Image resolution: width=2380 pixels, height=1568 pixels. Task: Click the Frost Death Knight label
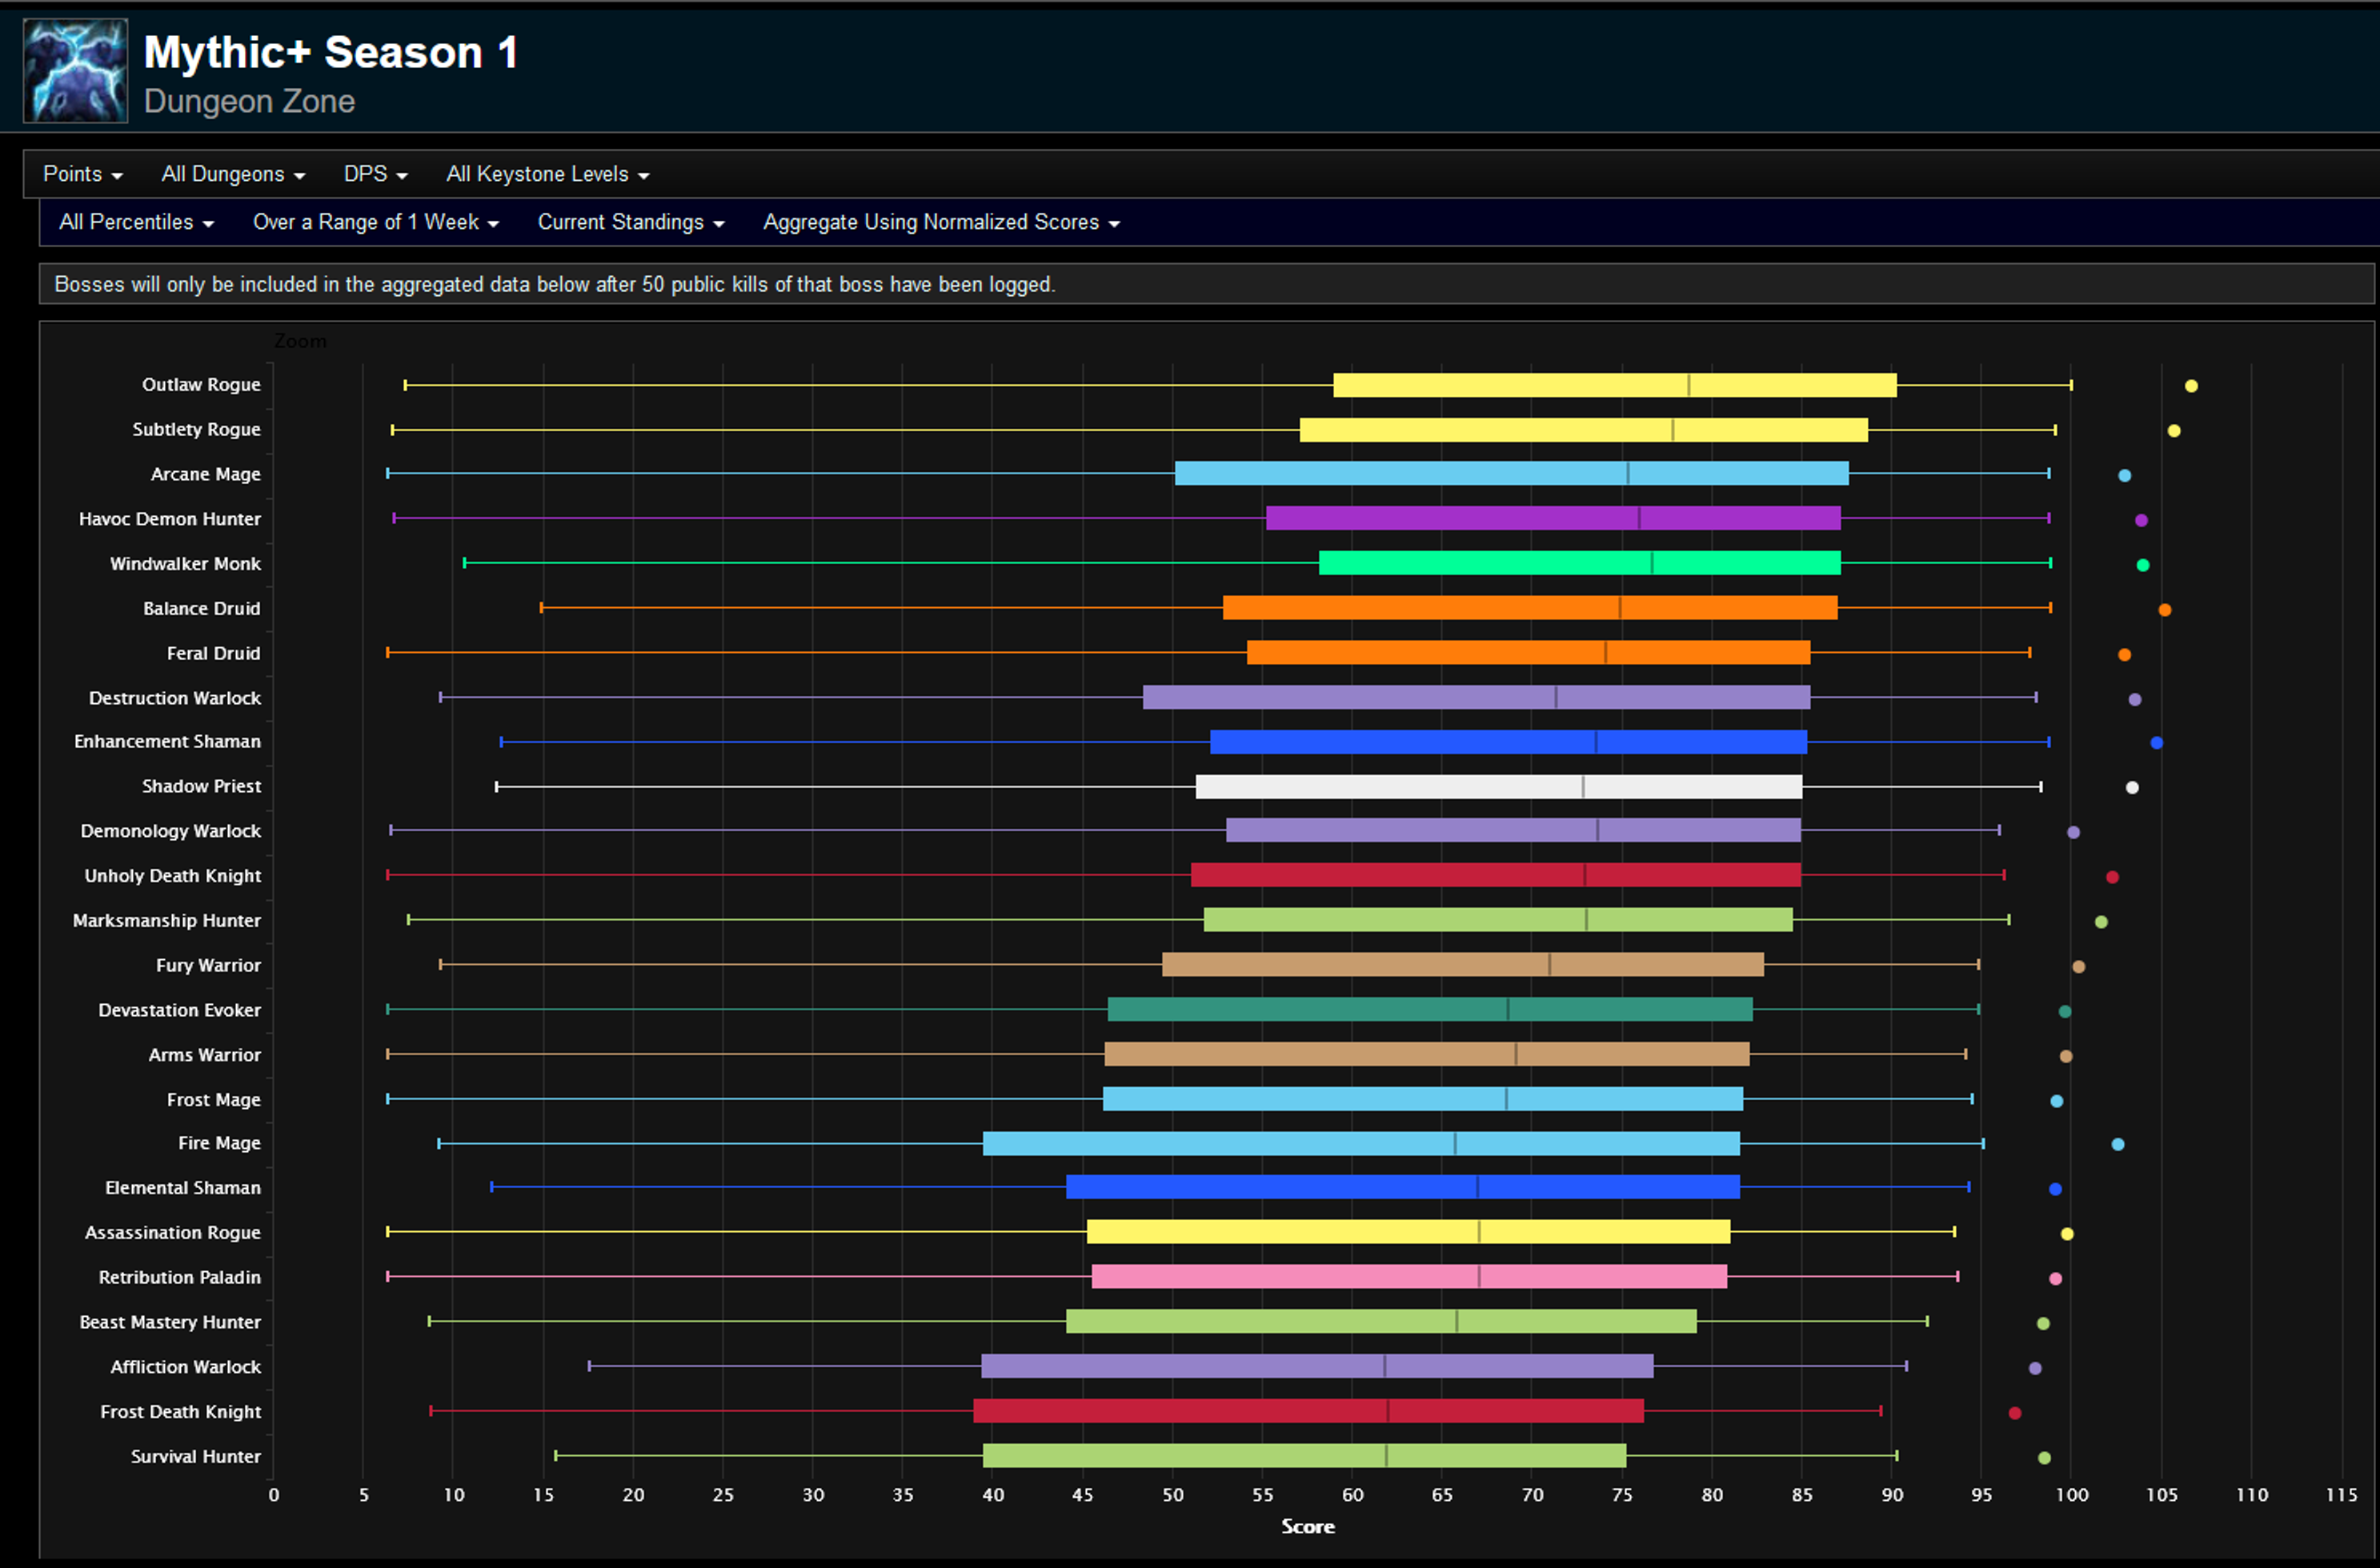(180, 1412)
